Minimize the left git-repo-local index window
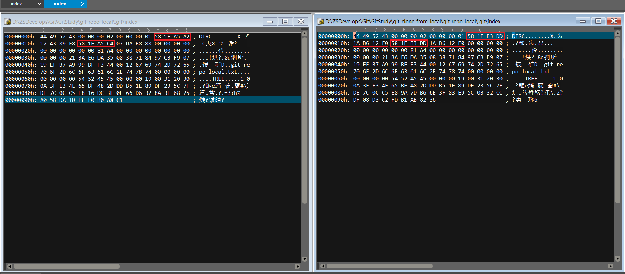 coord(270,22)
